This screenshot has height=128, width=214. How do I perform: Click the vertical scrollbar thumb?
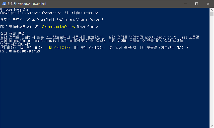tap(212, 14)
